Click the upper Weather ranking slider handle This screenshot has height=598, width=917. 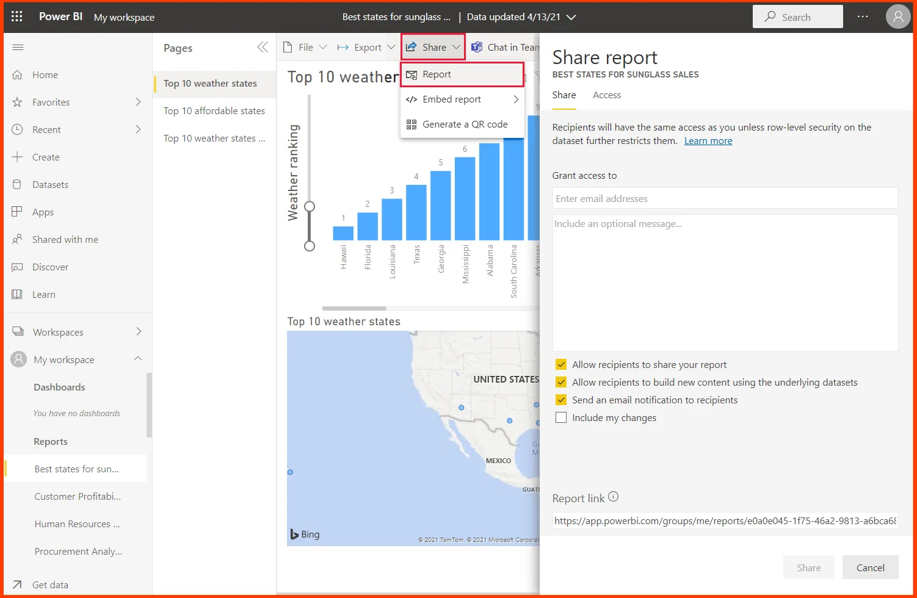click(x=310, y=206)
